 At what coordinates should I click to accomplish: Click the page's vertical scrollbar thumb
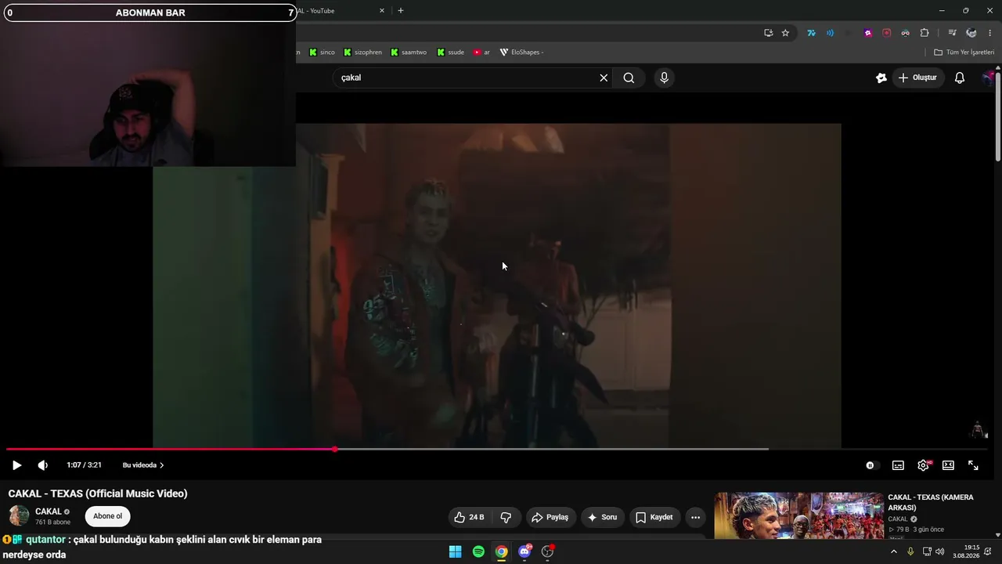click(x=998, y=116)
